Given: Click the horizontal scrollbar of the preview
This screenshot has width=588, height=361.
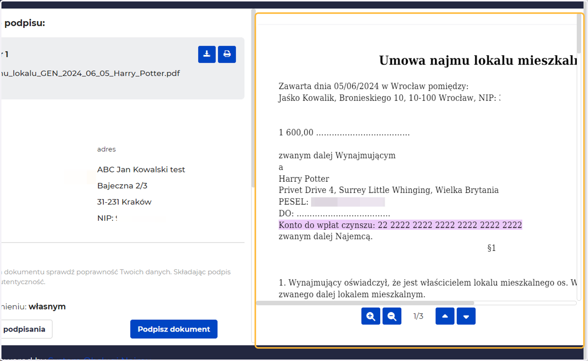Looking at the screenshot, I should tap(365, 303).
